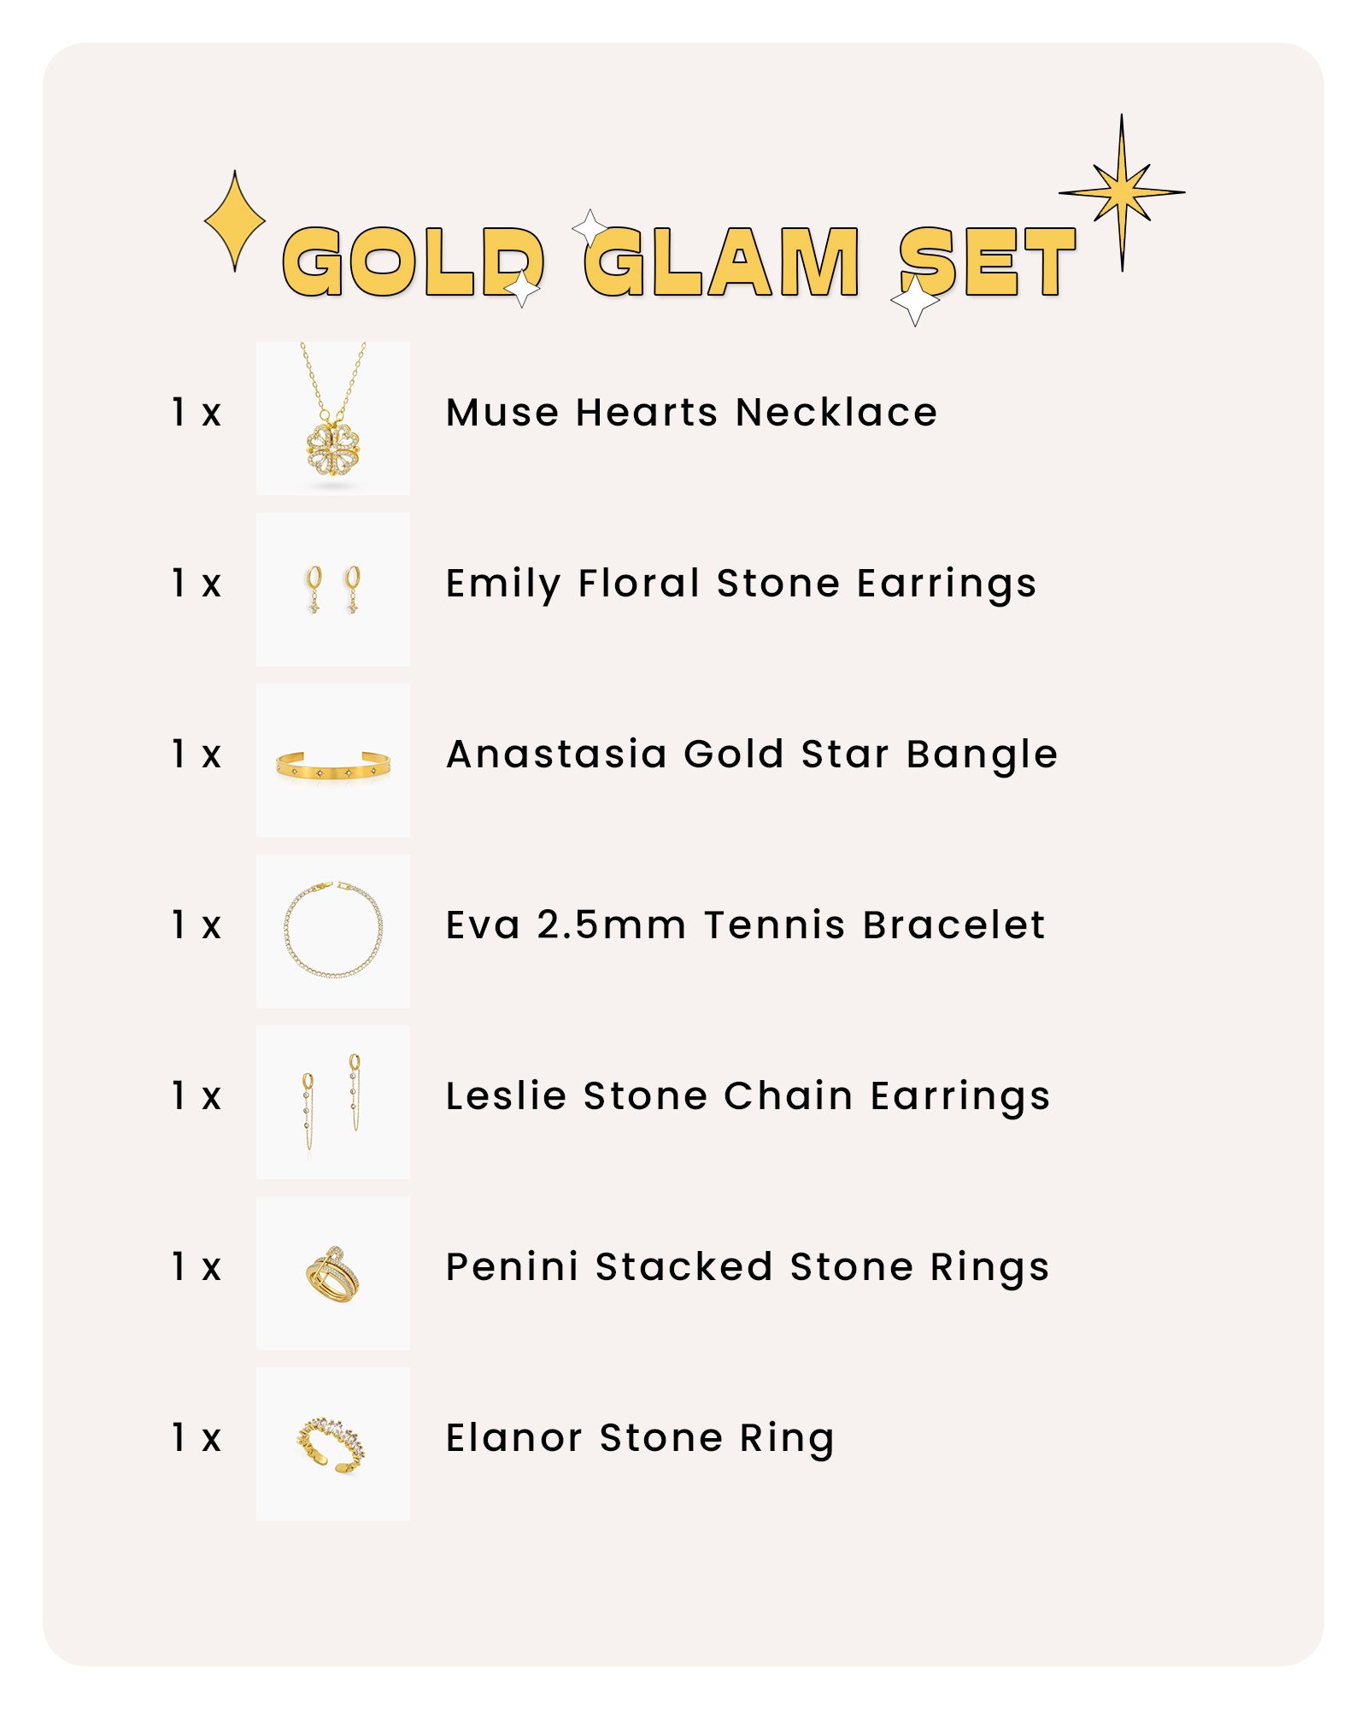Open the Eva Tennis Bracelet thumbnail
1367x1709 pixels.
pos(333,931)
